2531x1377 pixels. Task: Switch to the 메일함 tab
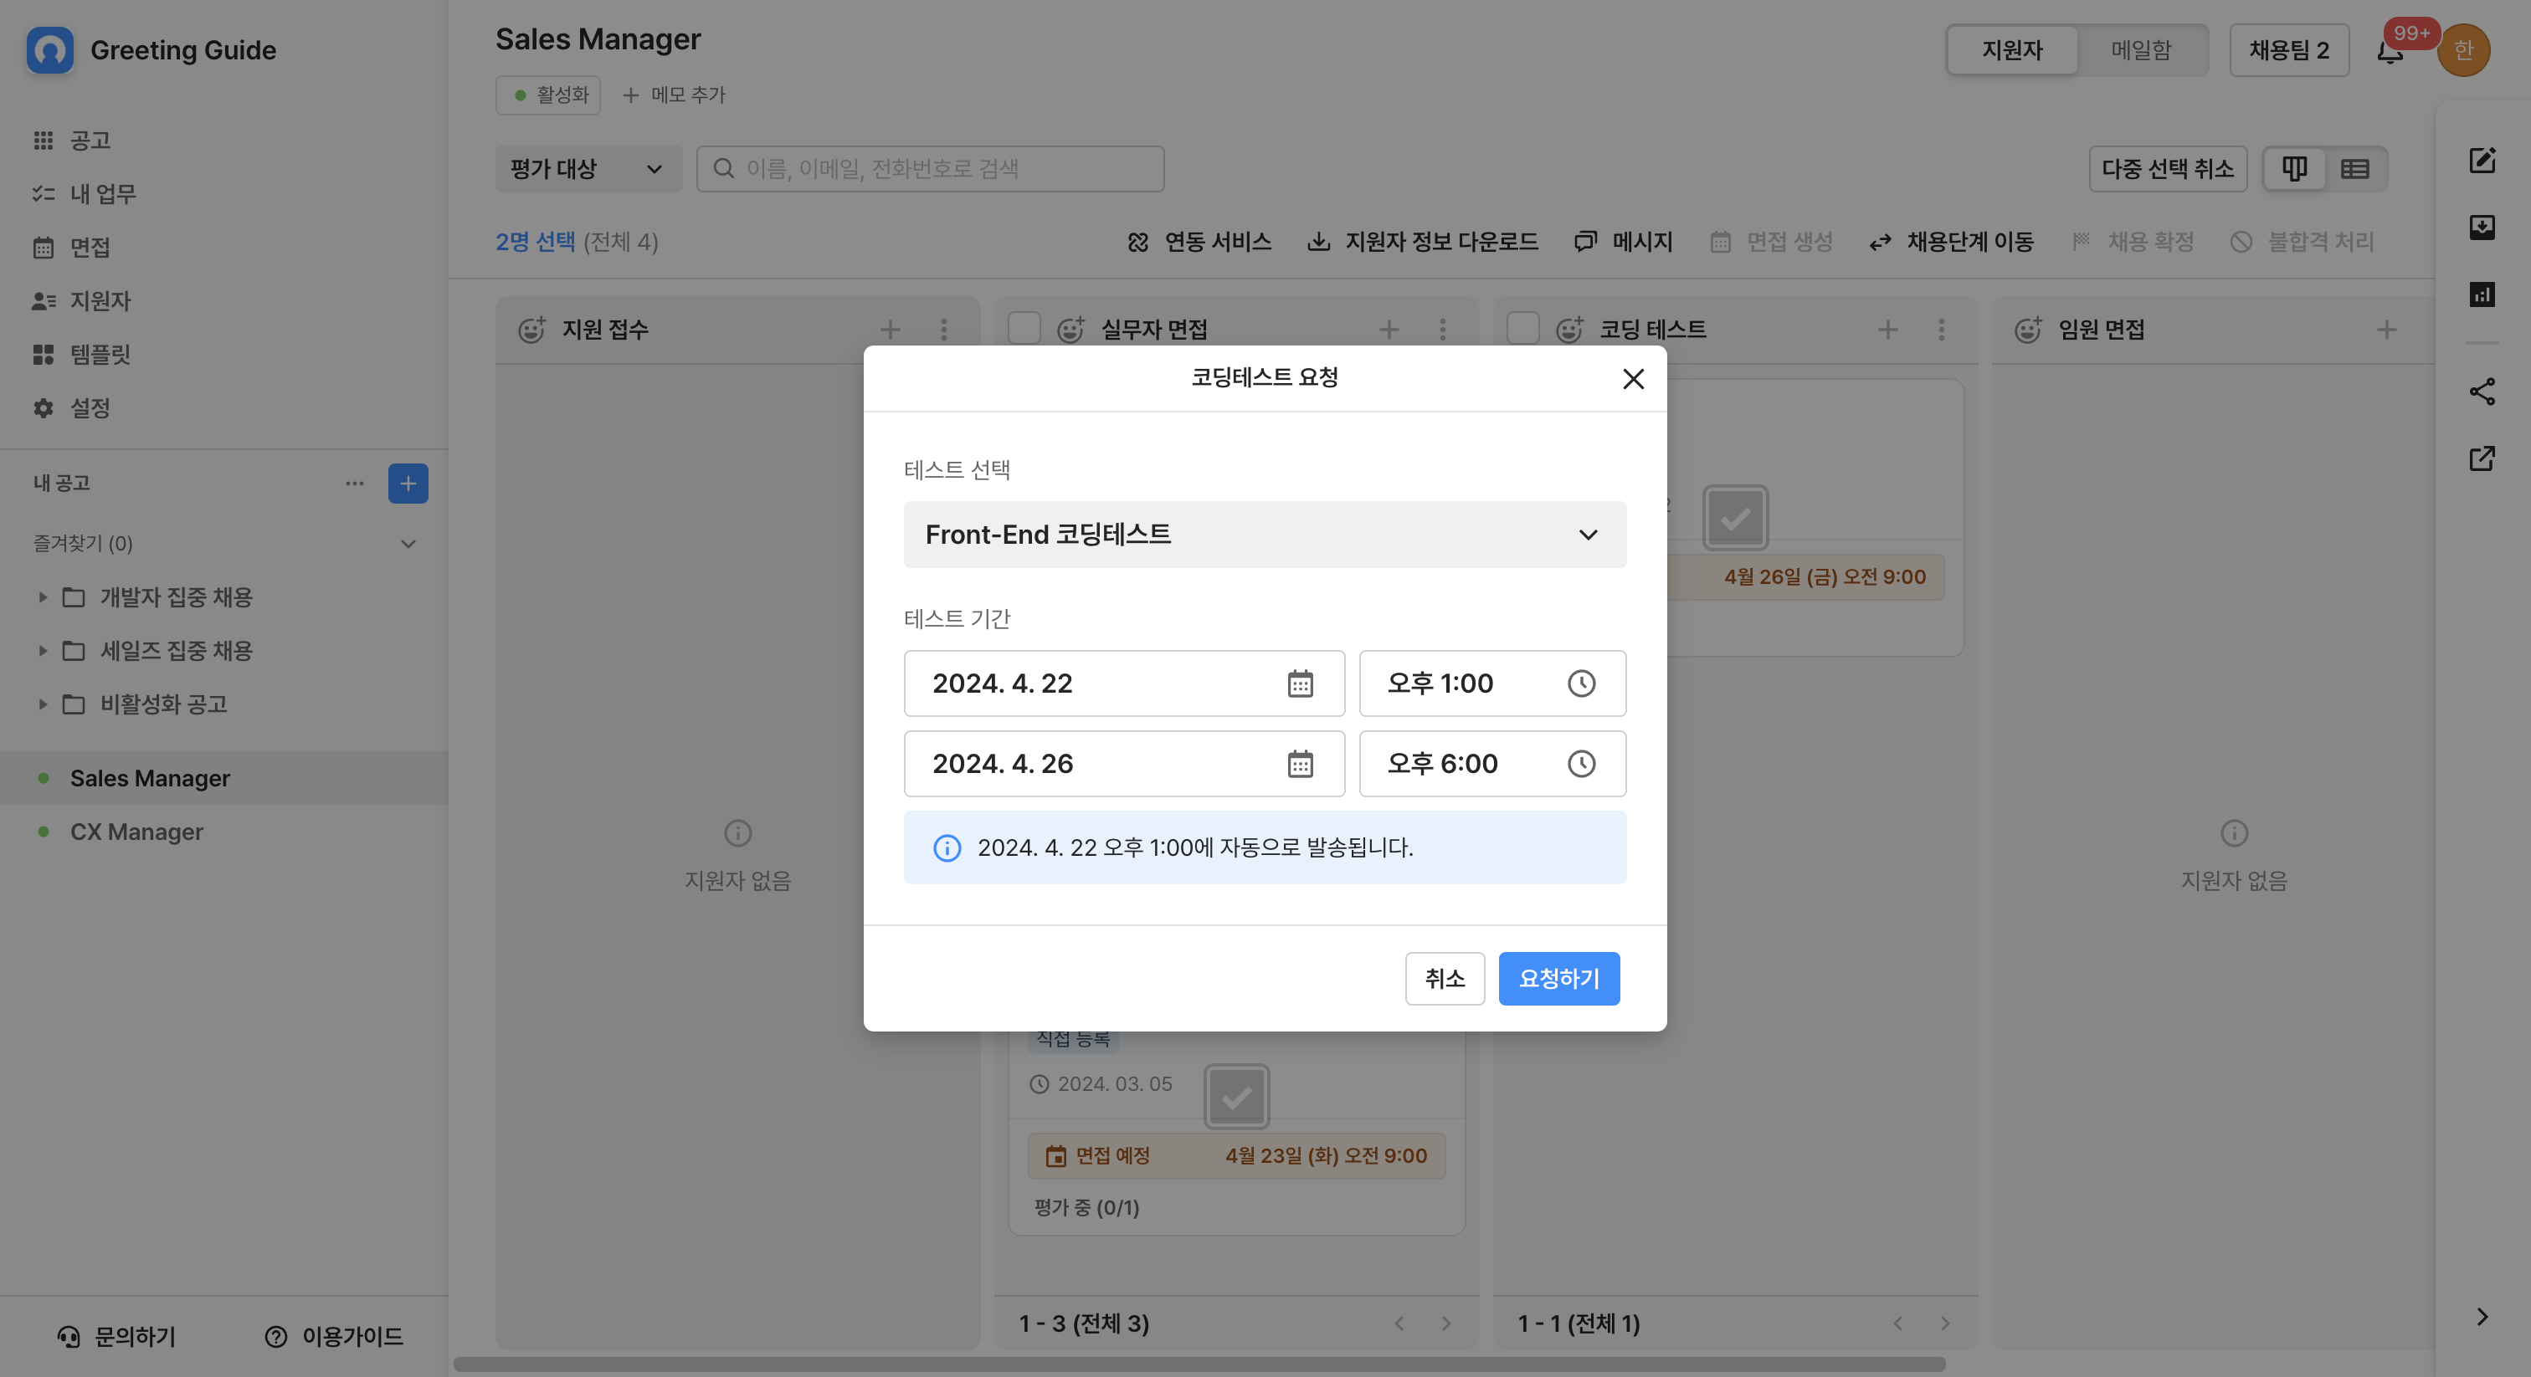point(2141,50)
